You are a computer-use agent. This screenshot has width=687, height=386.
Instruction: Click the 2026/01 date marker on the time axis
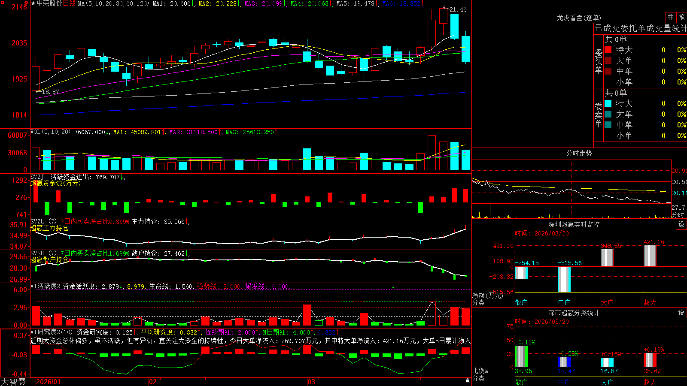[x=48, y=382]
